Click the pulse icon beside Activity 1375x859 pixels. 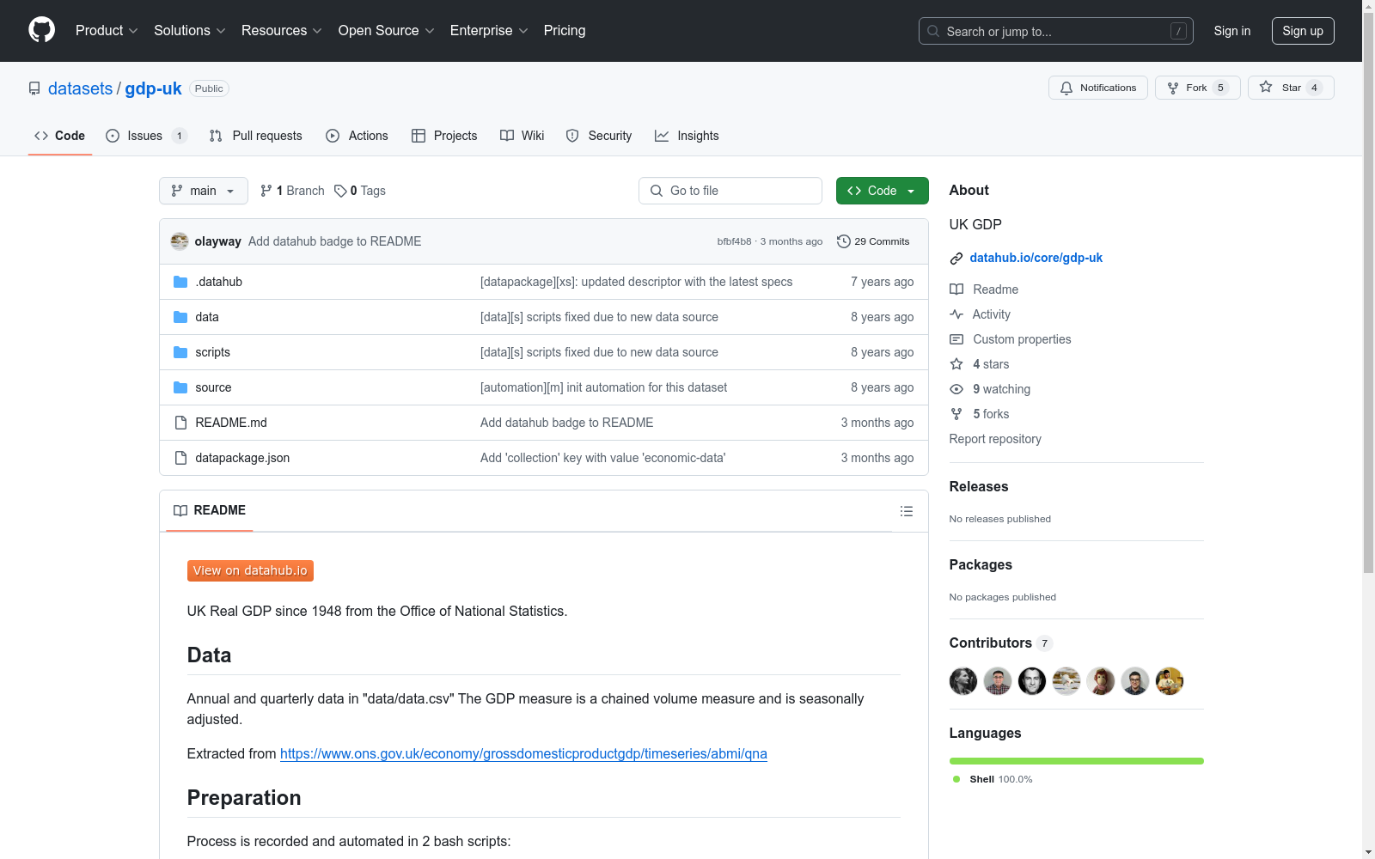pyautogui.click(x=956, y=314)
